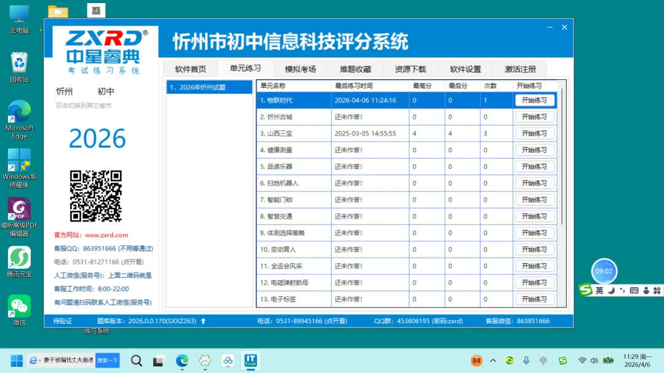Click the Windows Start button

[x=17, y=361]
